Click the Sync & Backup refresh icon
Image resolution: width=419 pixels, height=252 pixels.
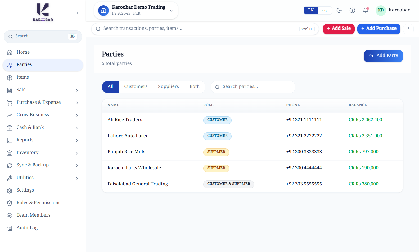[x=10, y=165]
